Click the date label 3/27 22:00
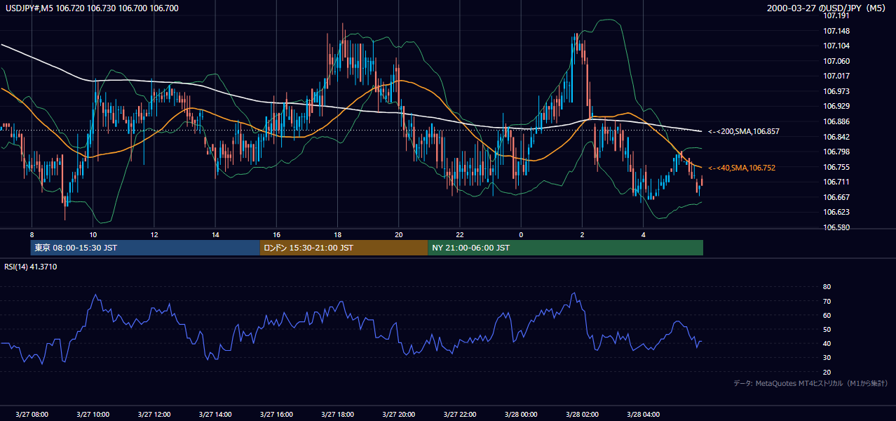 click(x=460, y=414)
